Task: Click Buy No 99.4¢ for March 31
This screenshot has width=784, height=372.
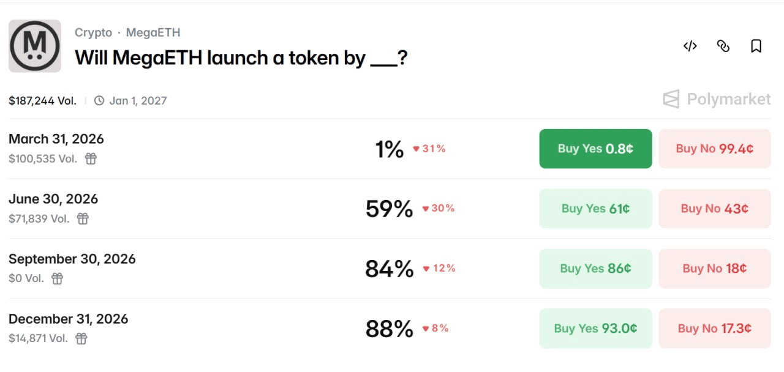Action: [714, 149]
